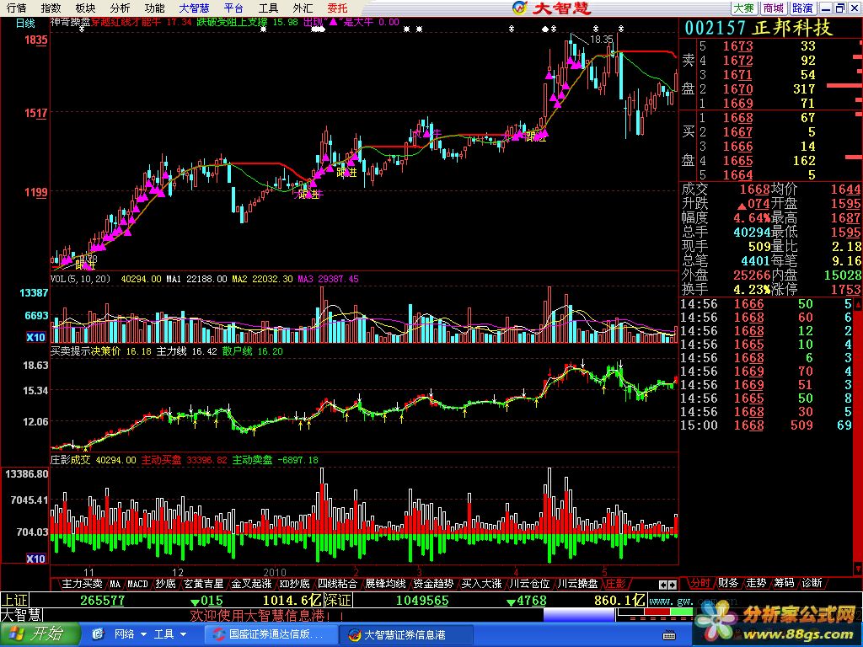This screenshot has width=863, height=647.
Task: Switch to 展锋均线 indicator tab
Action: coord(385,583)
